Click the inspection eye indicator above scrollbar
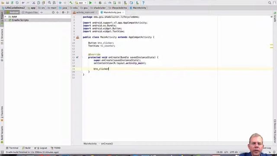 [x=271, y=17]
